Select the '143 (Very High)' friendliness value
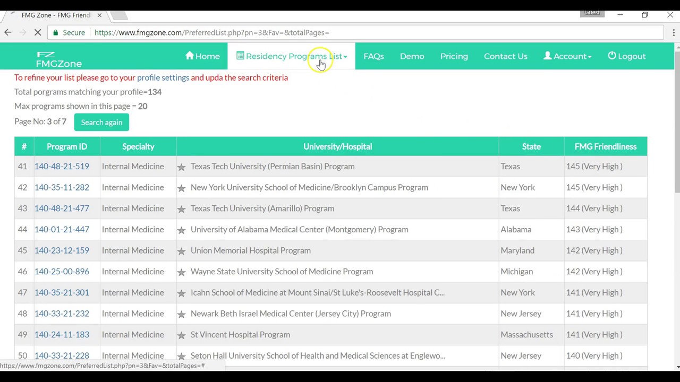Viewport: 680px width, 382px height. coord(594,230)
